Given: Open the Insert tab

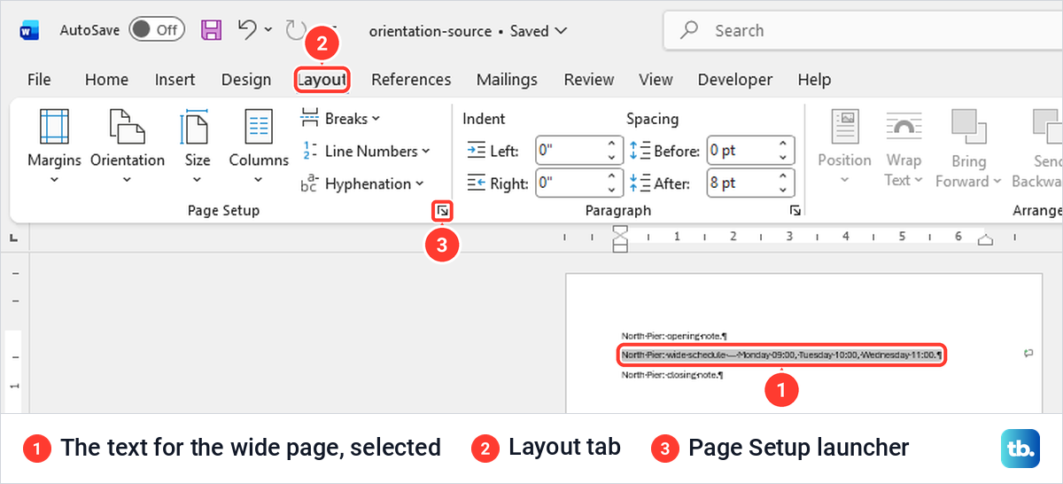Looking at the screenshot, I should point(175,79).
